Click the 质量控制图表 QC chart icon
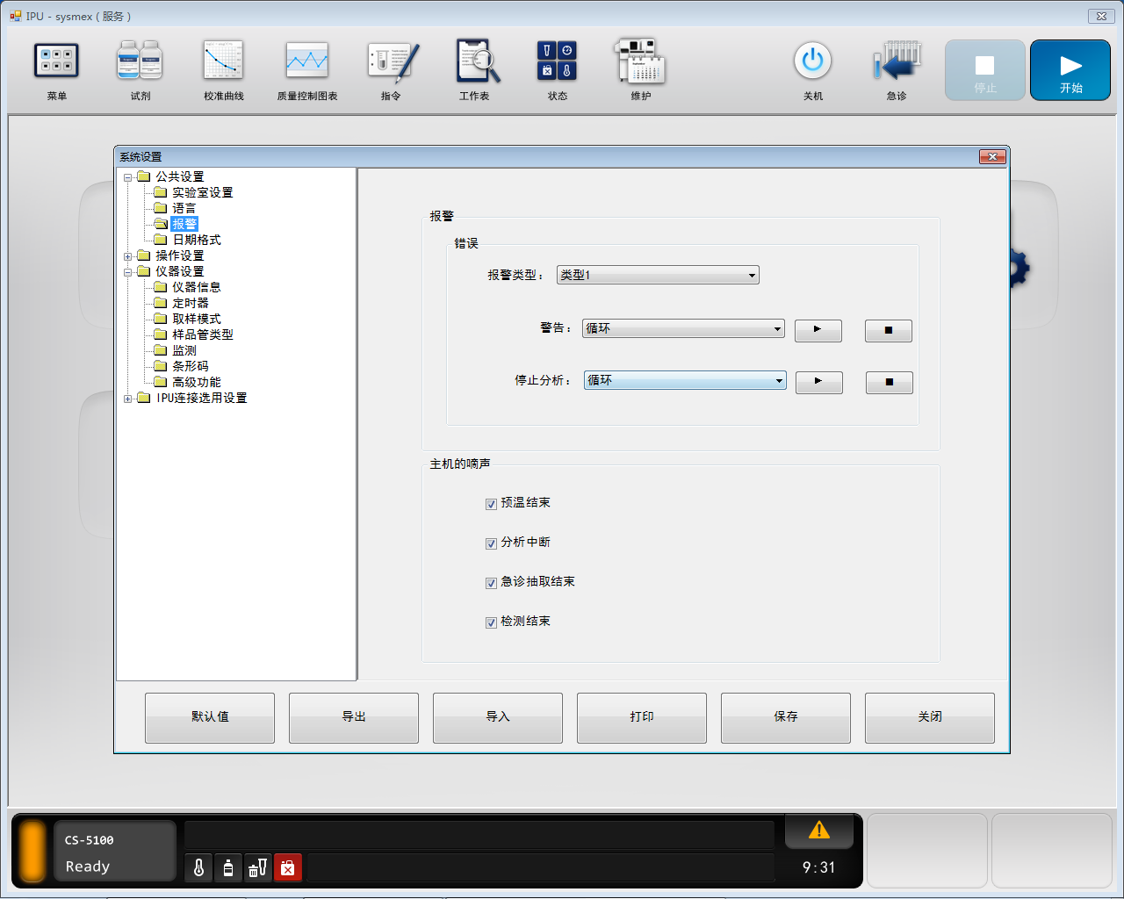This screenshot has height=899, width=1124. [x=306, y=62]
